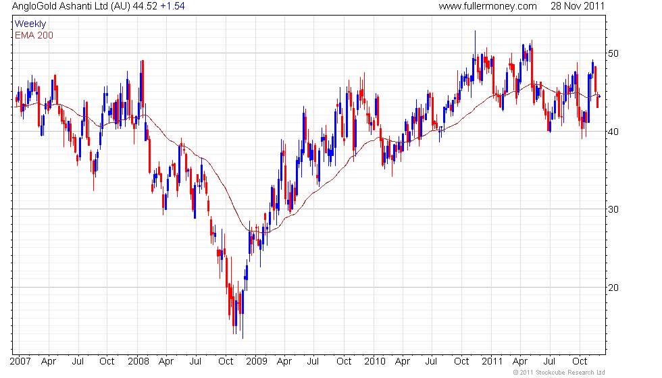Click the 'Apr' label right after 2011
662x378 pixels.
(x=519, y=362)
